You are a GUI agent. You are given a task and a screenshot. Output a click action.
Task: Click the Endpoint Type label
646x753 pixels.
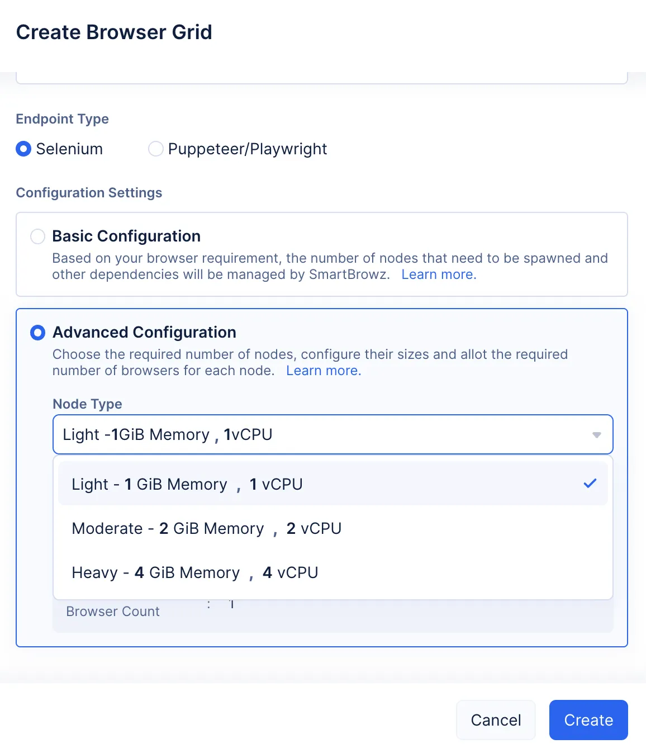[62, 119]
